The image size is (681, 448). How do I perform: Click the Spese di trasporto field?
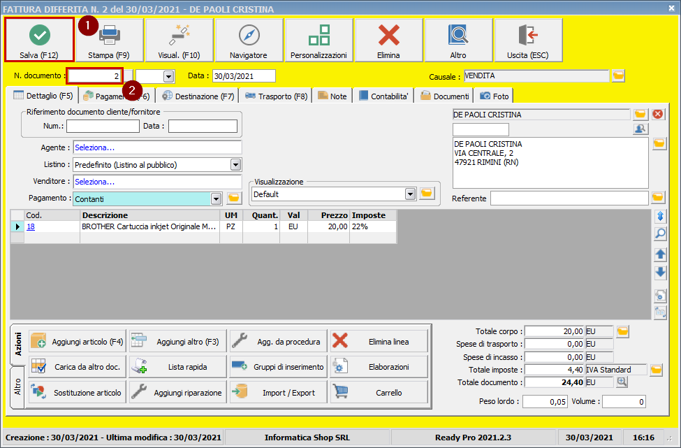pos(555,344)
